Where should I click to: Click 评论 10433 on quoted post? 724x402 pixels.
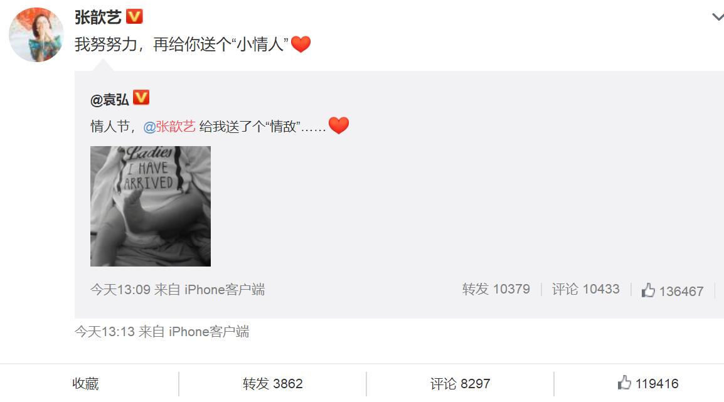point(586,289)
